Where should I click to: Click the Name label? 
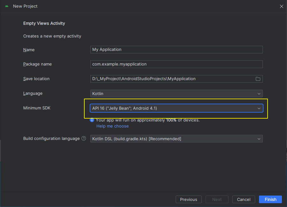pos(29,50)
